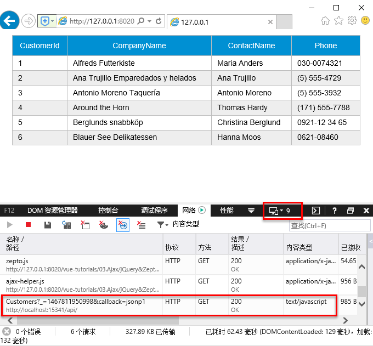
Task: Click the console toggle icon in devtools bar
Action: click(315, 211)
